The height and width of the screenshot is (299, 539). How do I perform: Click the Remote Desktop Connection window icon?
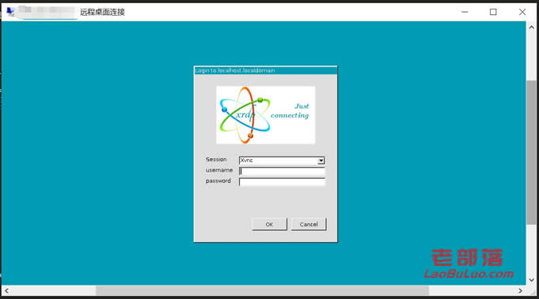[10, 12]
